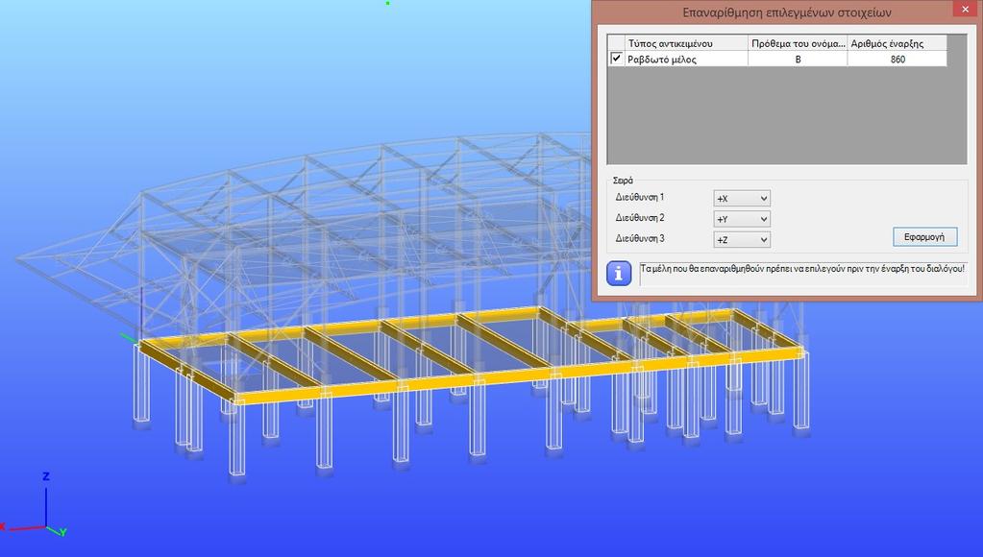Click the Εφαρμογή button
The width and height of the screenshot is (983, 557).
coord(924,237)
